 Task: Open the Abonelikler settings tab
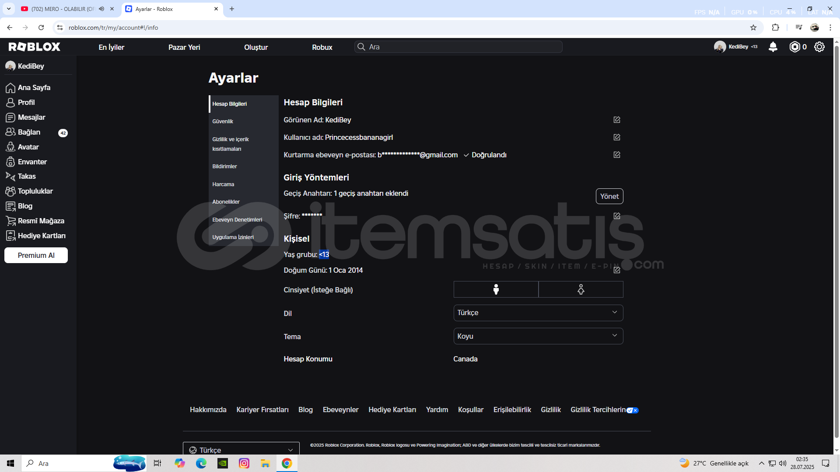244,202
